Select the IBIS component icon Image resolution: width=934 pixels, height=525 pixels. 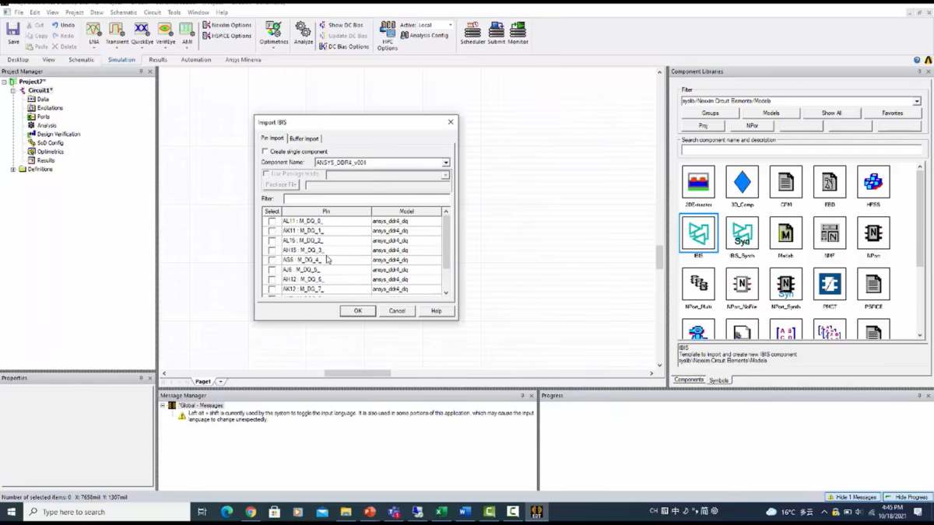point(698,233)
